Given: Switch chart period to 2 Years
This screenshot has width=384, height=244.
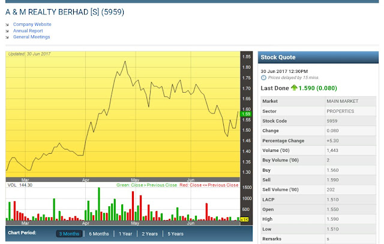Looking at the screenshot, I should [x=150, y=234].
